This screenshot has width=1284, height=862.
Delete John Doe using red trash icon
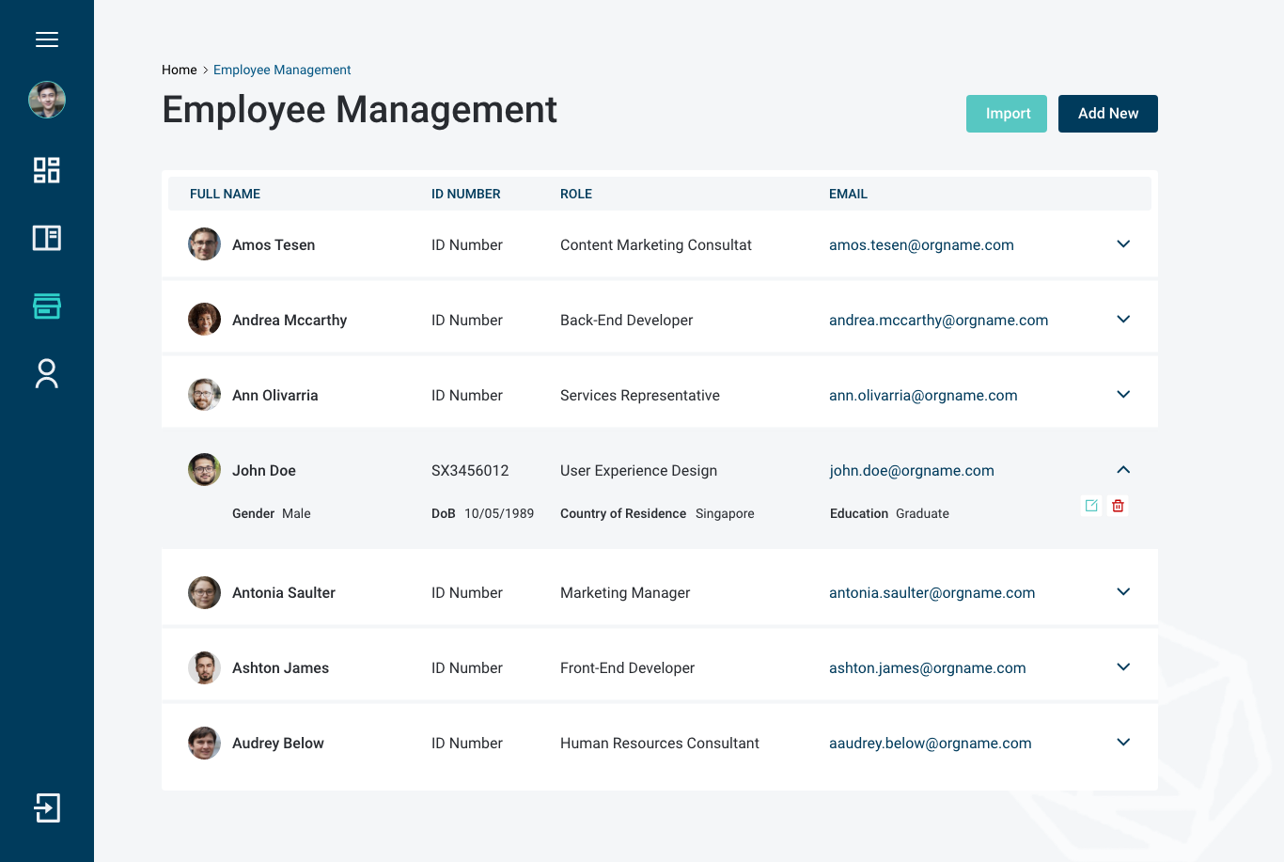pyautogui.click(x=1118, y=506)
